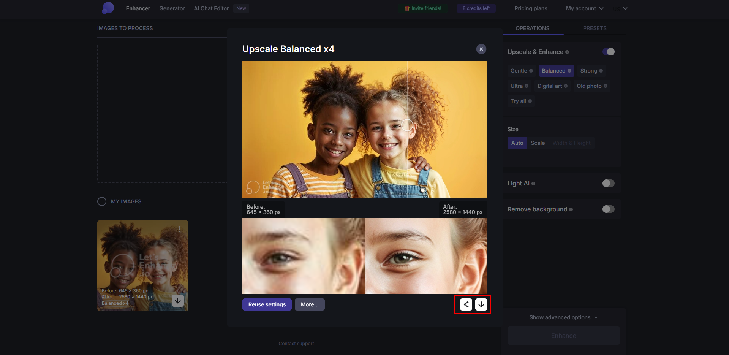Disable the Upscale & Enhance toggle
Viewport: 729px width, 355px height.
point(608,52)
